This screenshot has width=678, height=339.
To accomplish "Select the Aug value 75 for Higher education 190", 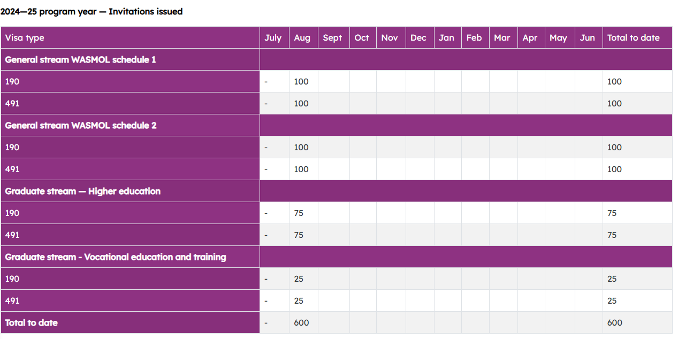I will pyautogui.click(x=299, y=213).
